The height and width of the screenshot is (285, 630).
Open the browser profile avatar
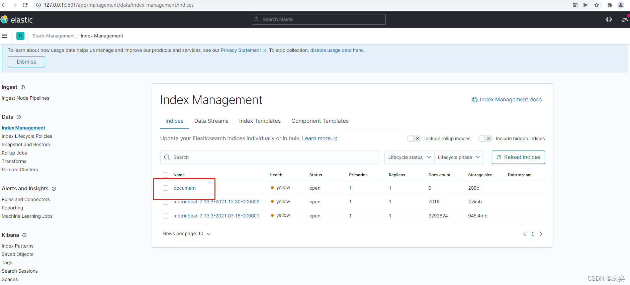coord(621,5)
